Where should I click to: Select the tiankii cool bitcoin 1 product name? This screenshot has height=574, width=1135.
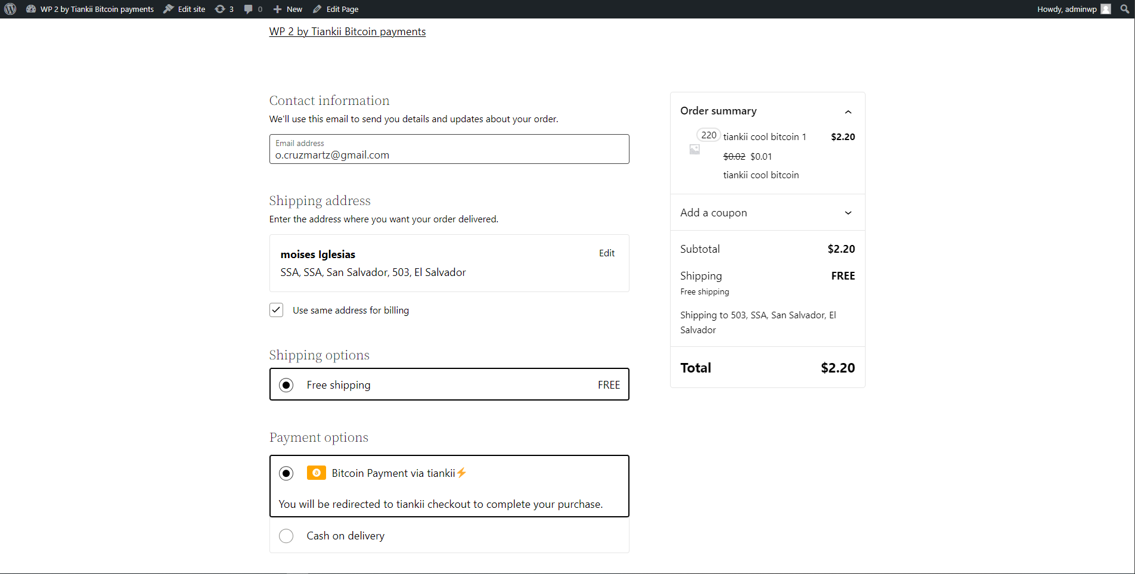pos(764,137)
